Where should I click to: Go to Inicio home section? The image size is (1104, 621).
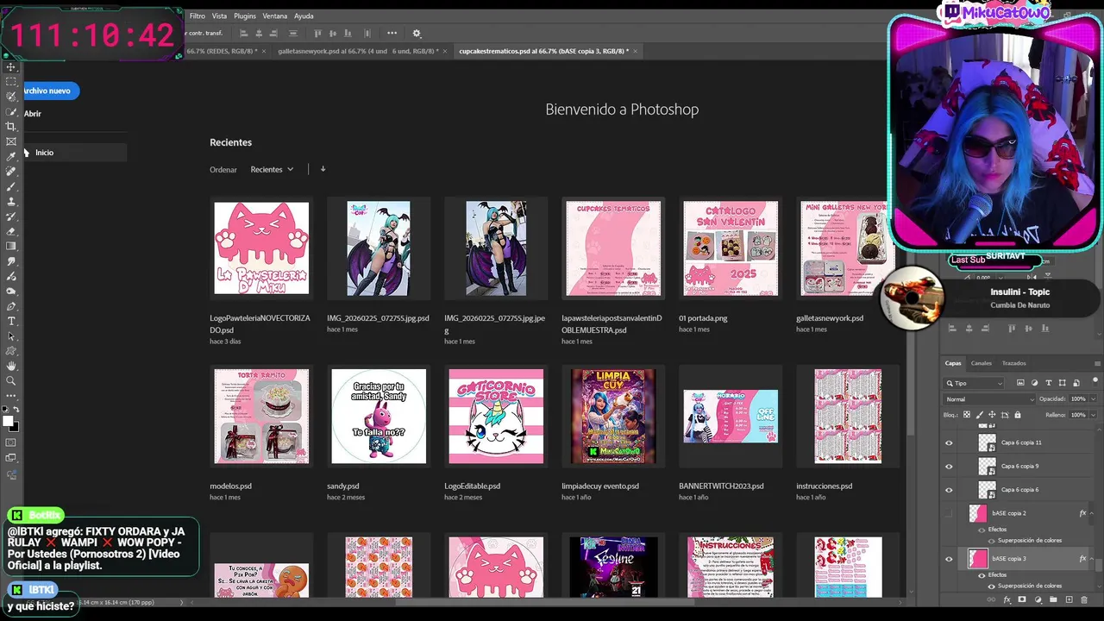tap(74, 153)
